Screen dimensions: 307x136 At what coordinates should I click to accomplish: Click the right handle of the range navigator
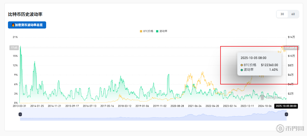(286, 114)
